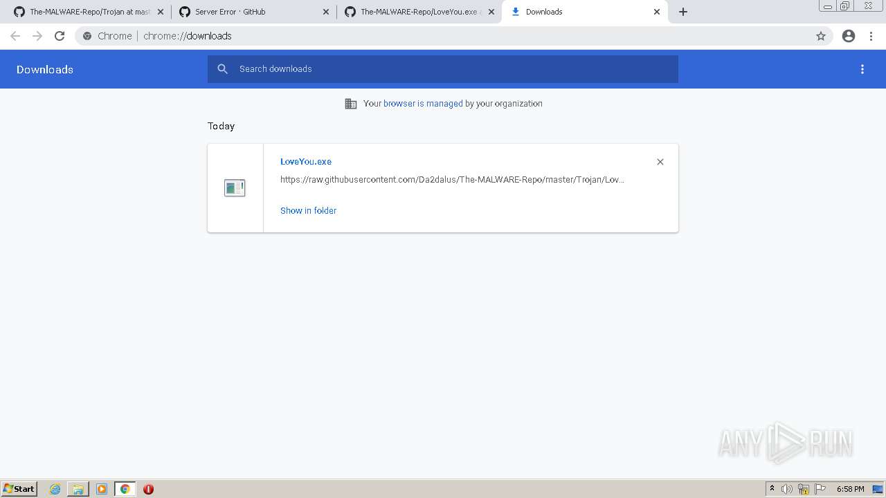Open the user profile icon
The height and width of the screenshot is (498, 886).
click(x=849, y=36)
